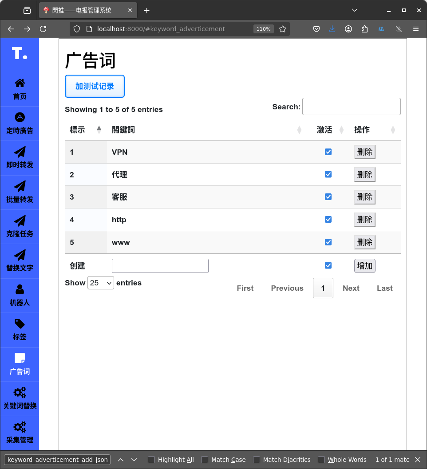Delete the 代理 keyword row

(x=364, y=175)
